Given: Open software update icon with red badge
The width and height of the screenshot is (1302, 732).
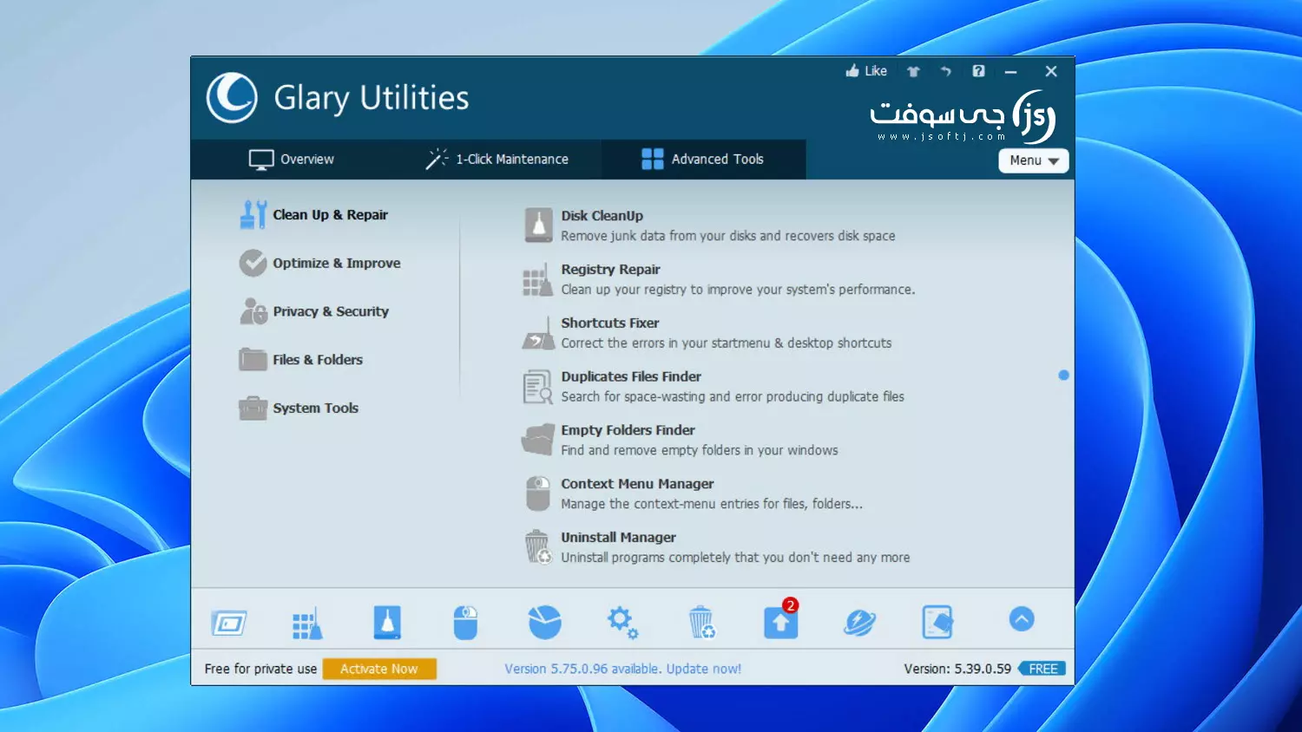Looking at the screenshot, I should click(x=780, y=620).
